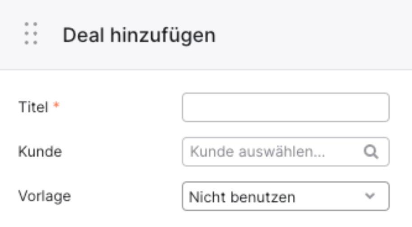Grab the dialog header grip dots
Viewport: 412px width, 227px height.
[31, 33]
